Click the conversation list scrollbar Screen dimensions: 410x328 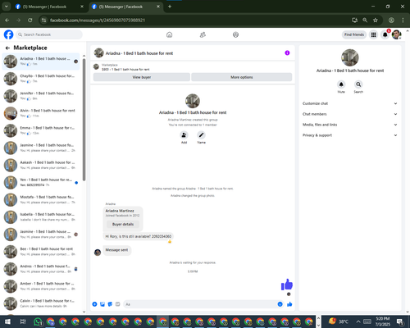tap(84, 121)
